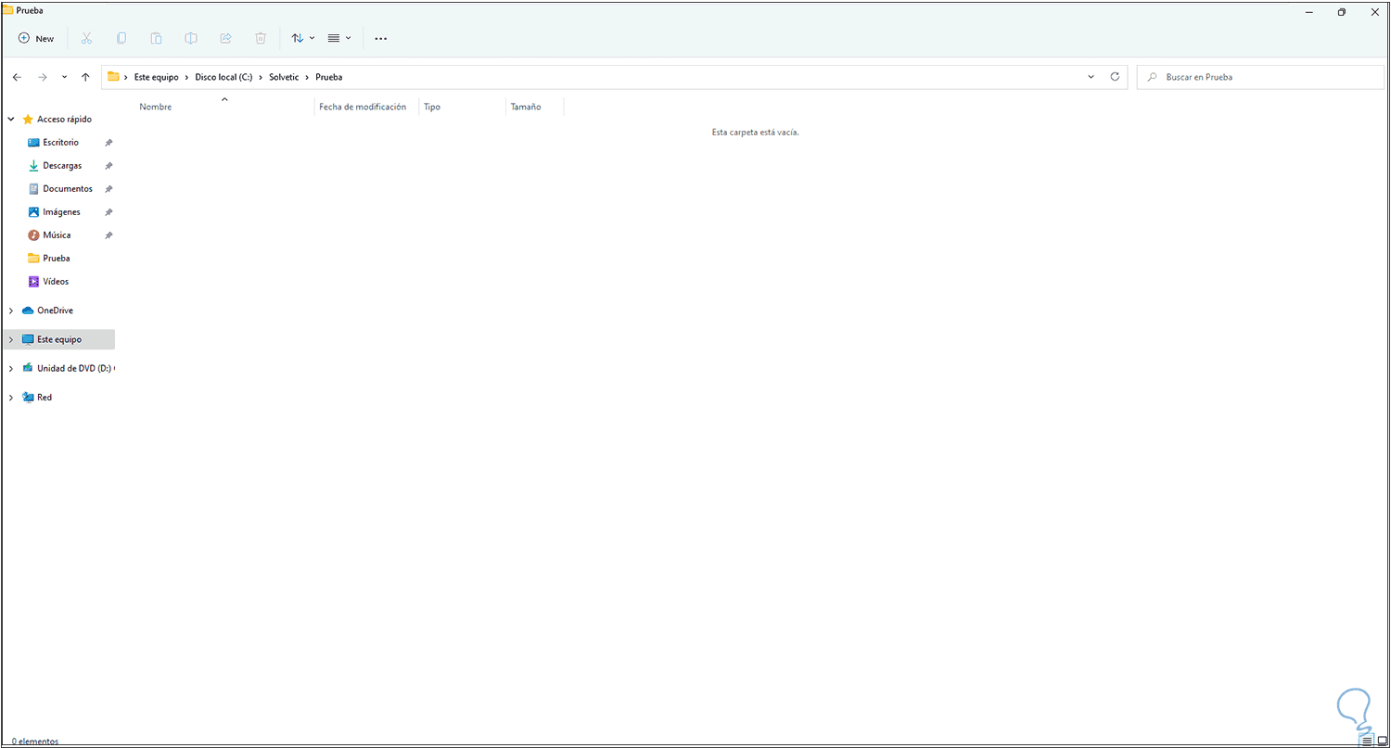Expand the Este equipo node

[11, 339]
